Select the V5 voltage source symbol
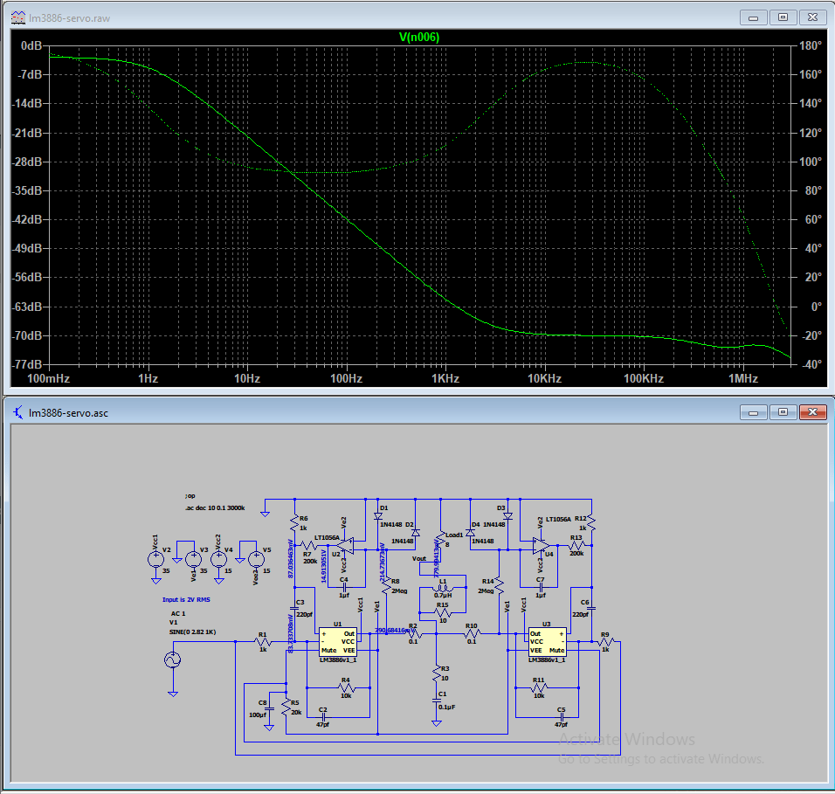Image resolution: width=835 pixels, height=794 pixels. pos(256,559)
